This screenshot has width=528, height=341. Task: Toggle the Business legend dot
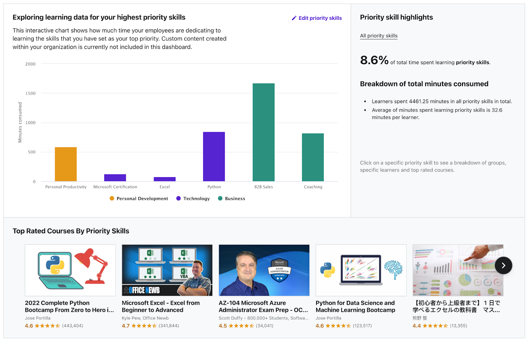[220, 198]
